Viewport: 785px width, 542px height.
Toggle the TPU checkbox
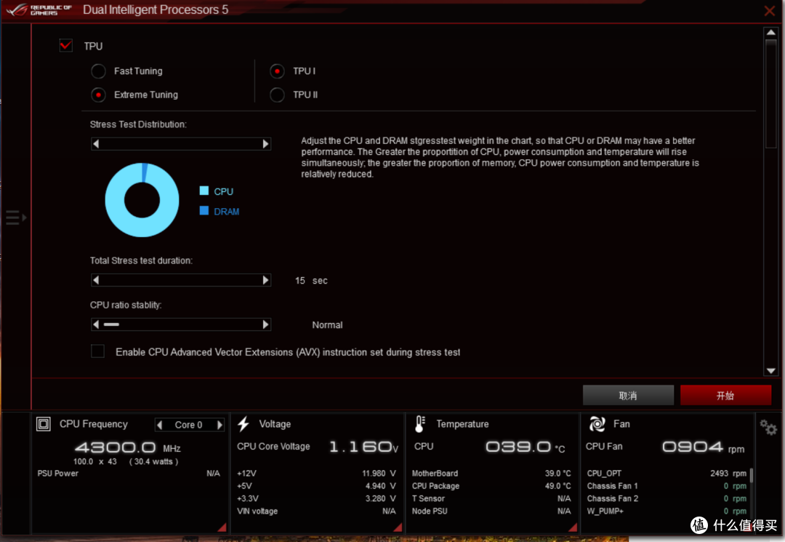pyautogui.click(x=65, y=46)
